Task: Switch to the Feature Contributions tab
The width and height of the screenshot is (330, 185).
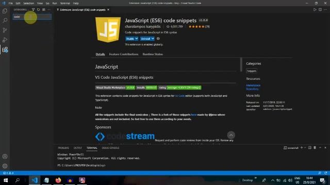Action: 124,54
